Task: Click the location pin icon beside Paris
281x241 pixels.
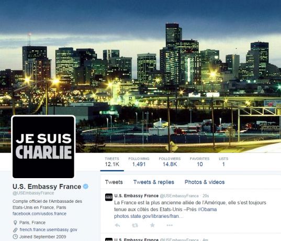Action: (15, 223)
